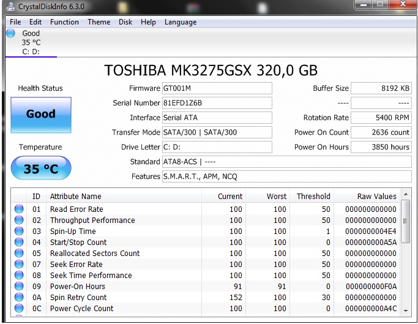The height and width of the screenshot is (324, 418).
Task: Open the Disk menu
Action: [125, 22]
